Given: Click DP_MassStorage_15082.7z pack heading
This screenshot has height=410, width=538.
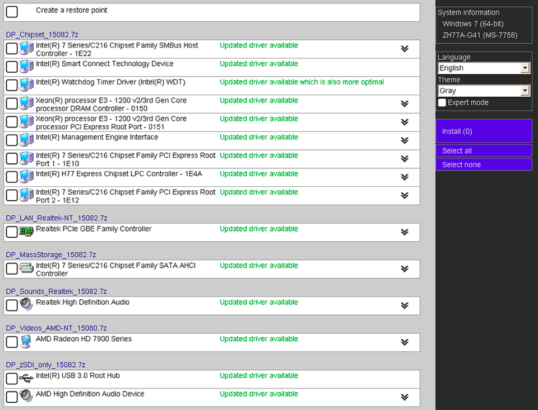Looking at the screenshot, I should click(51, 255).
